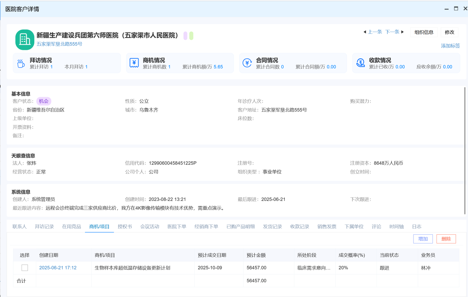Click the green hospital building icon
Viewport: 468px width, 297px height.
coord(25,40)
